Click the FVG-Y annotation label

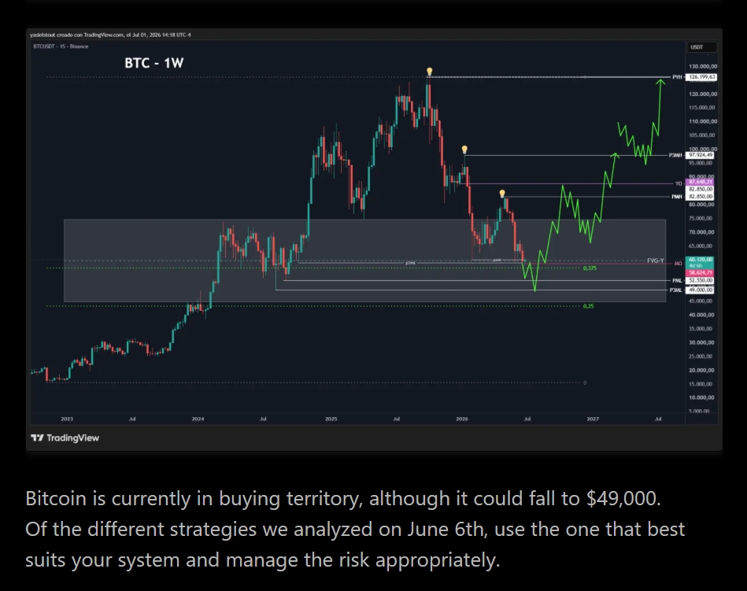pyautogui.click(x=655, y=260)
